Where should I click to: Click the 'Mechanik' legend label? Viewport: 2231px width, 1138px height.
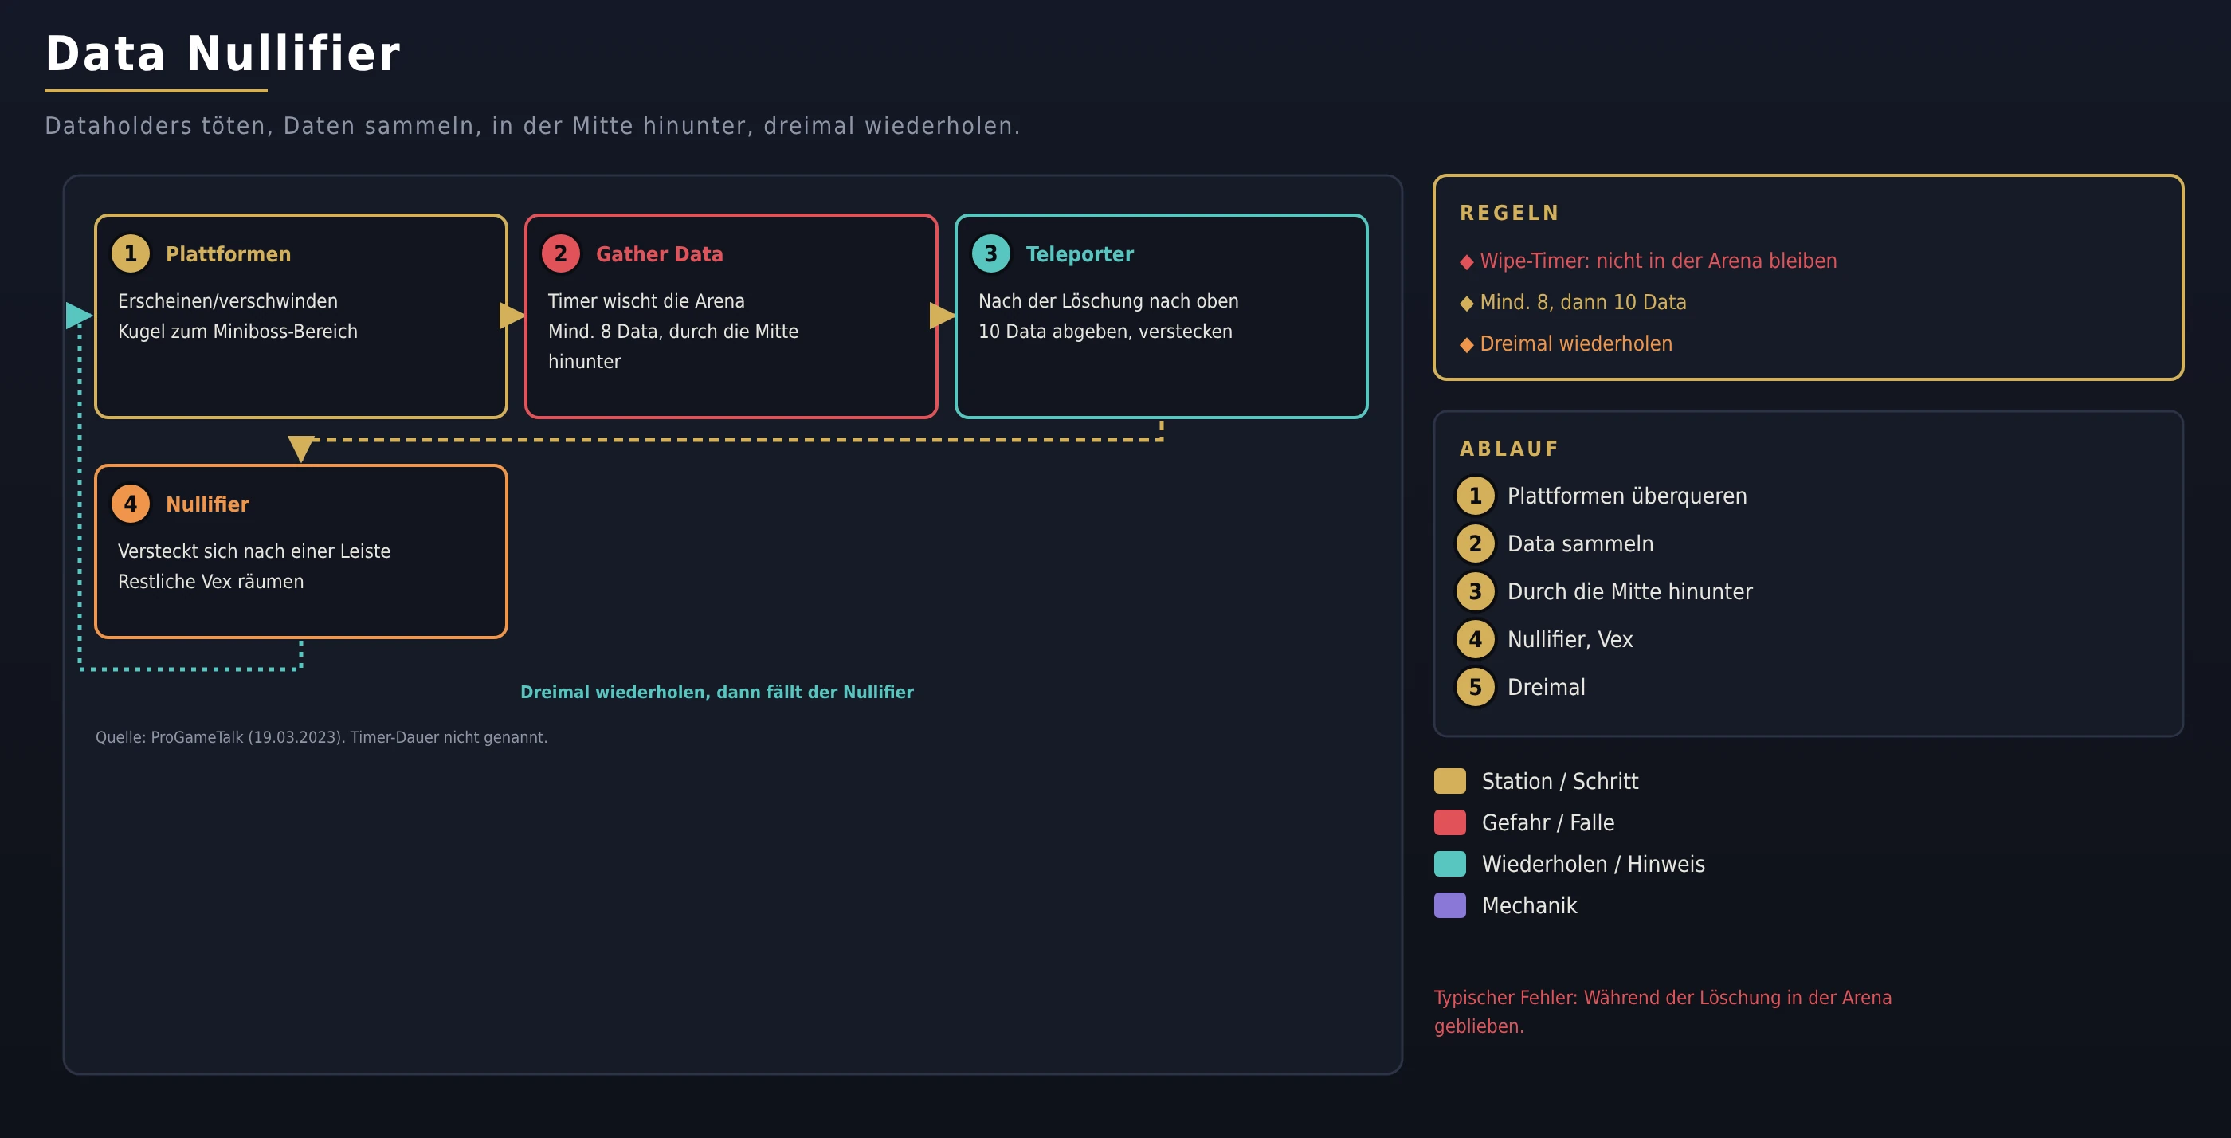tap(1528, 906)
